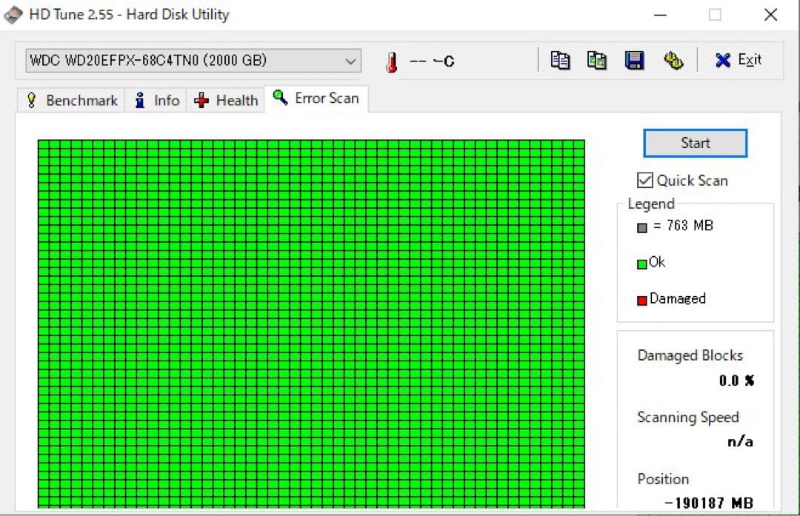800x516 pixels.
Task: Click the Exit button label
Action: (x=750, y=60)
